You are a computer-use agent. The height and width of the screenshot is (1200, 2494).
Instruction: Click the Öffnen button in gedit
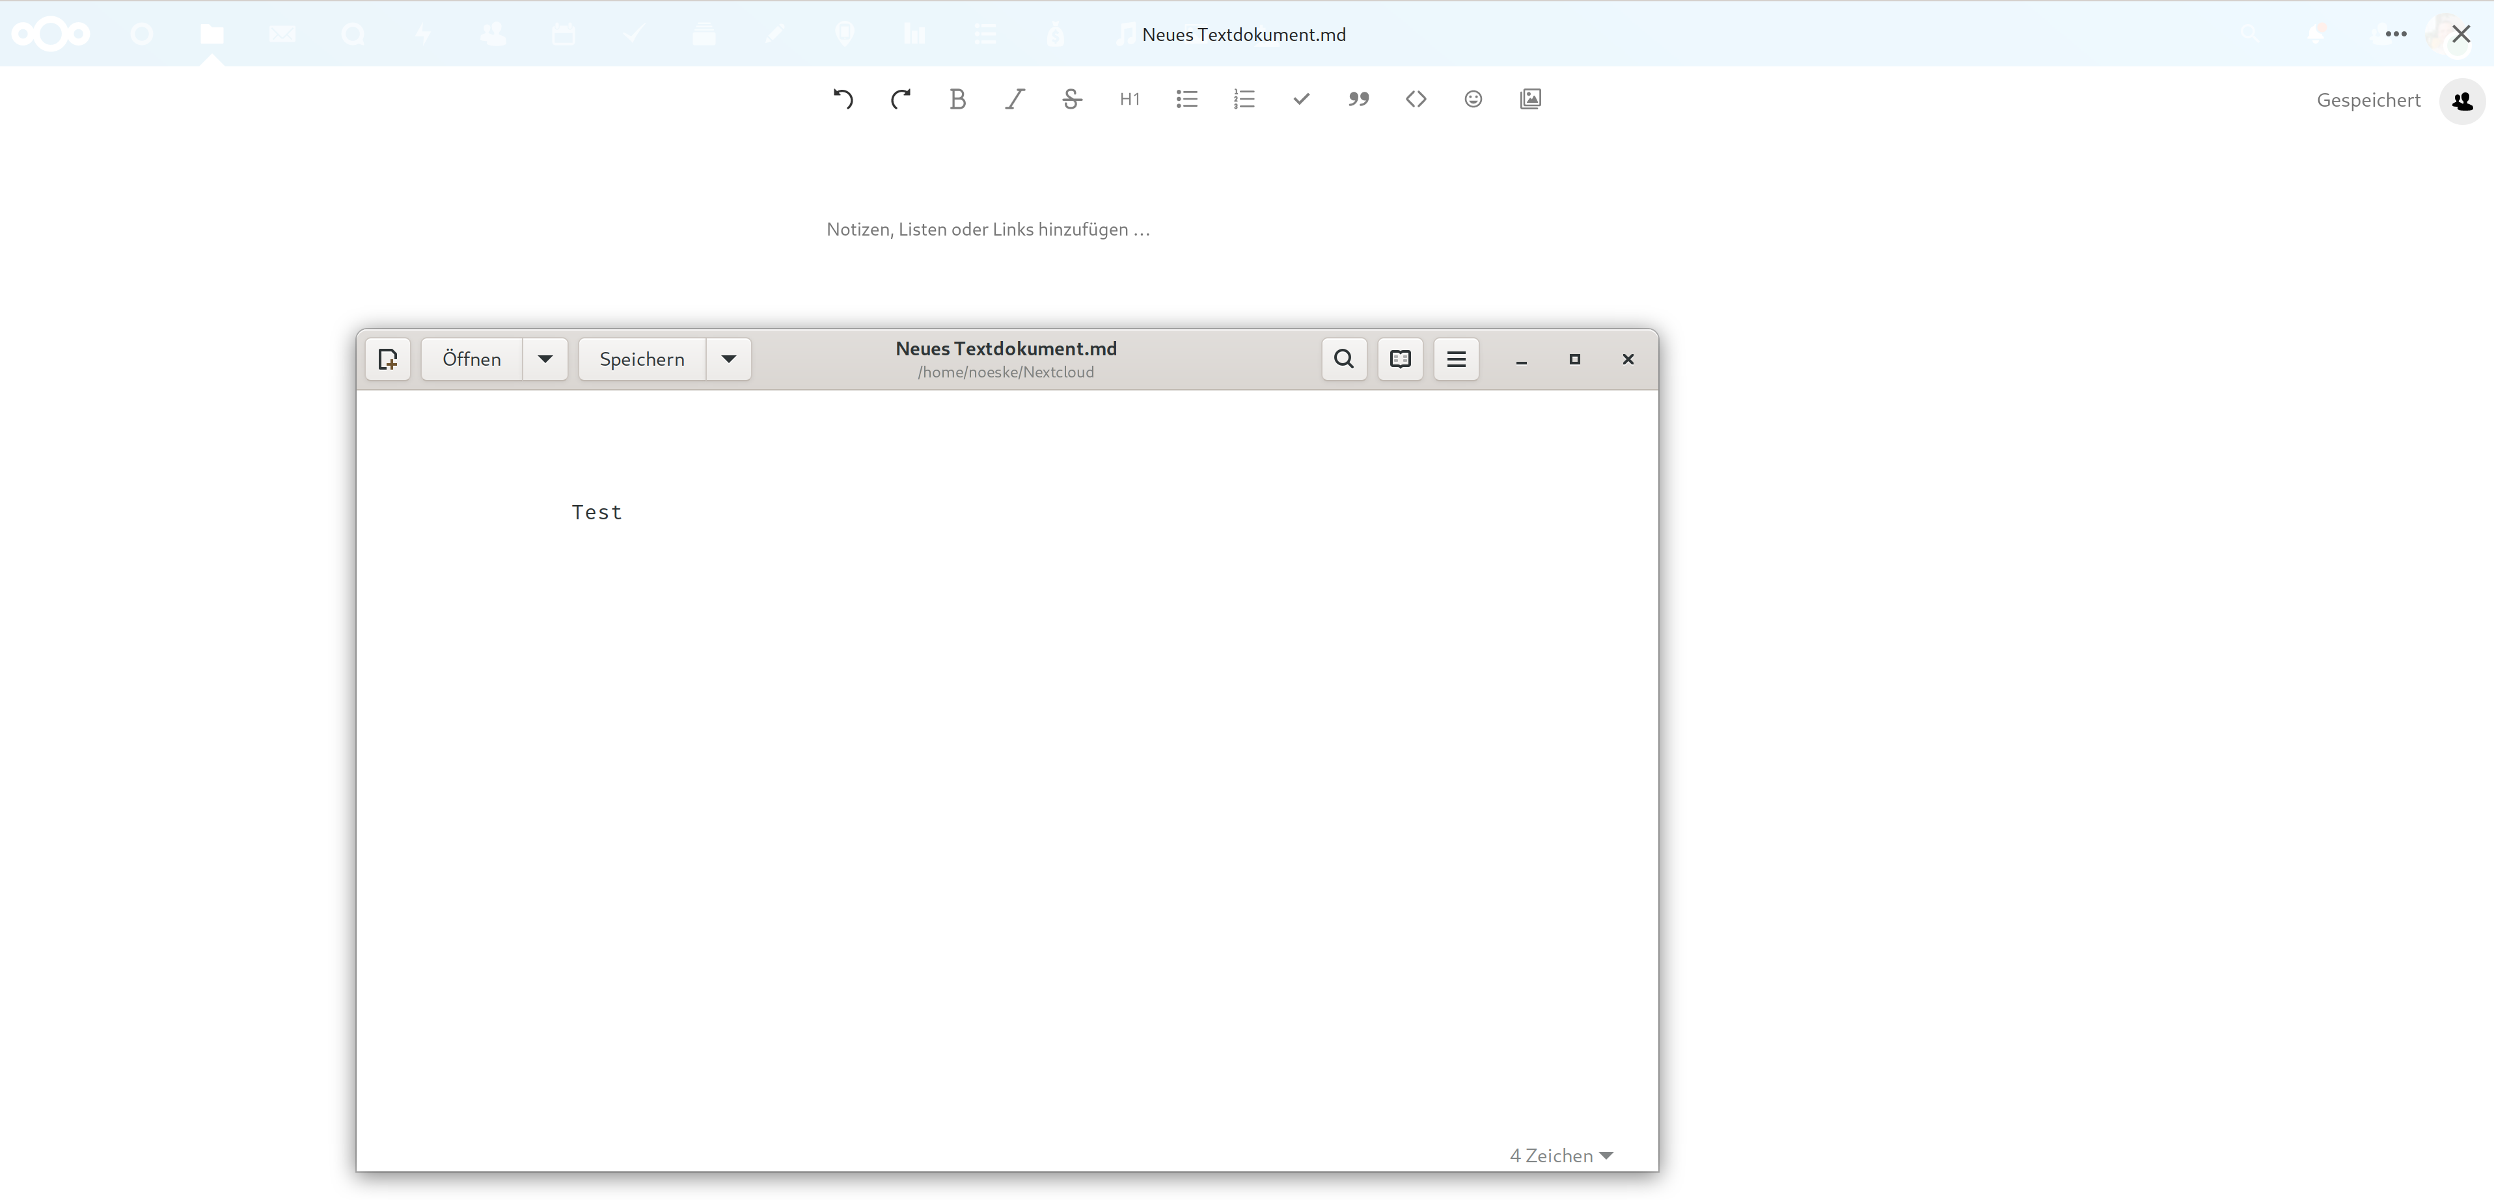[471, 359]
